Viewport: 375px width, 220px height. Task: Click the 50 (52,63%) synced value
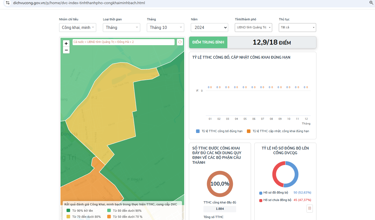(x=302, y=193)
